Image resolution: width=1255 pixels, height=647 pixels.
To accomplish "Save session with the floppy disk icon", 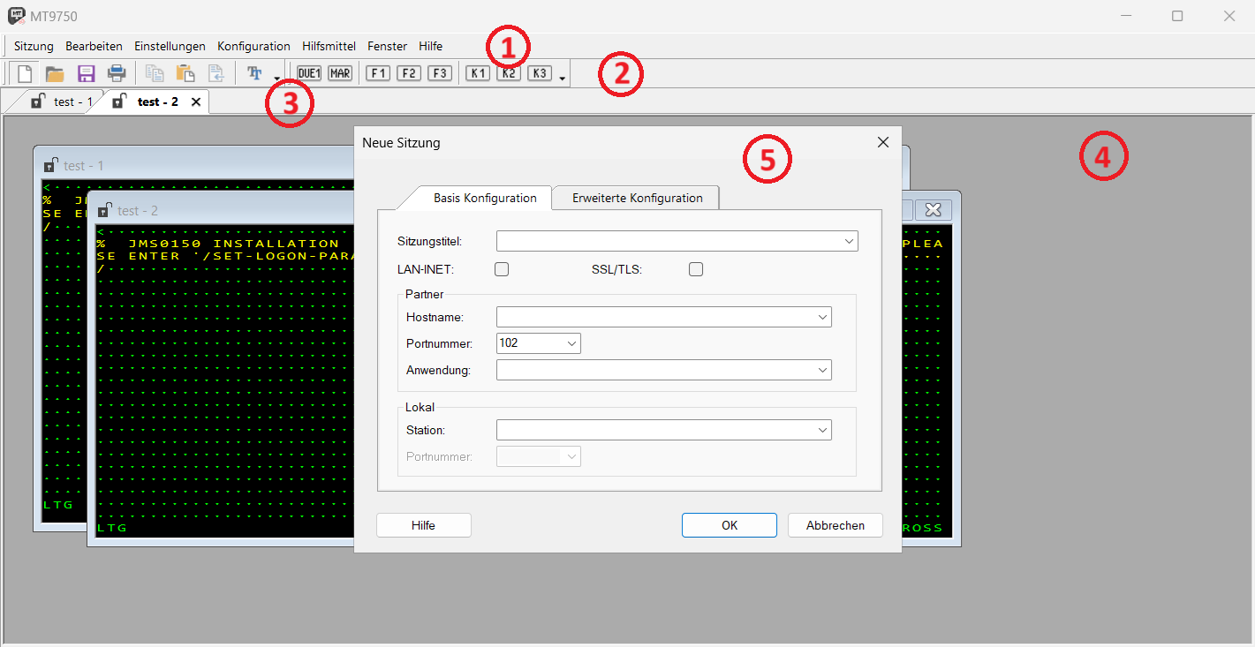I will tap(86, 73).
